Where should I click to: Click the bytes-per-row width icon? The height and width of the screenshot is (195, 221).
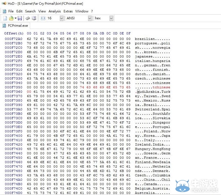click(43, 18)
